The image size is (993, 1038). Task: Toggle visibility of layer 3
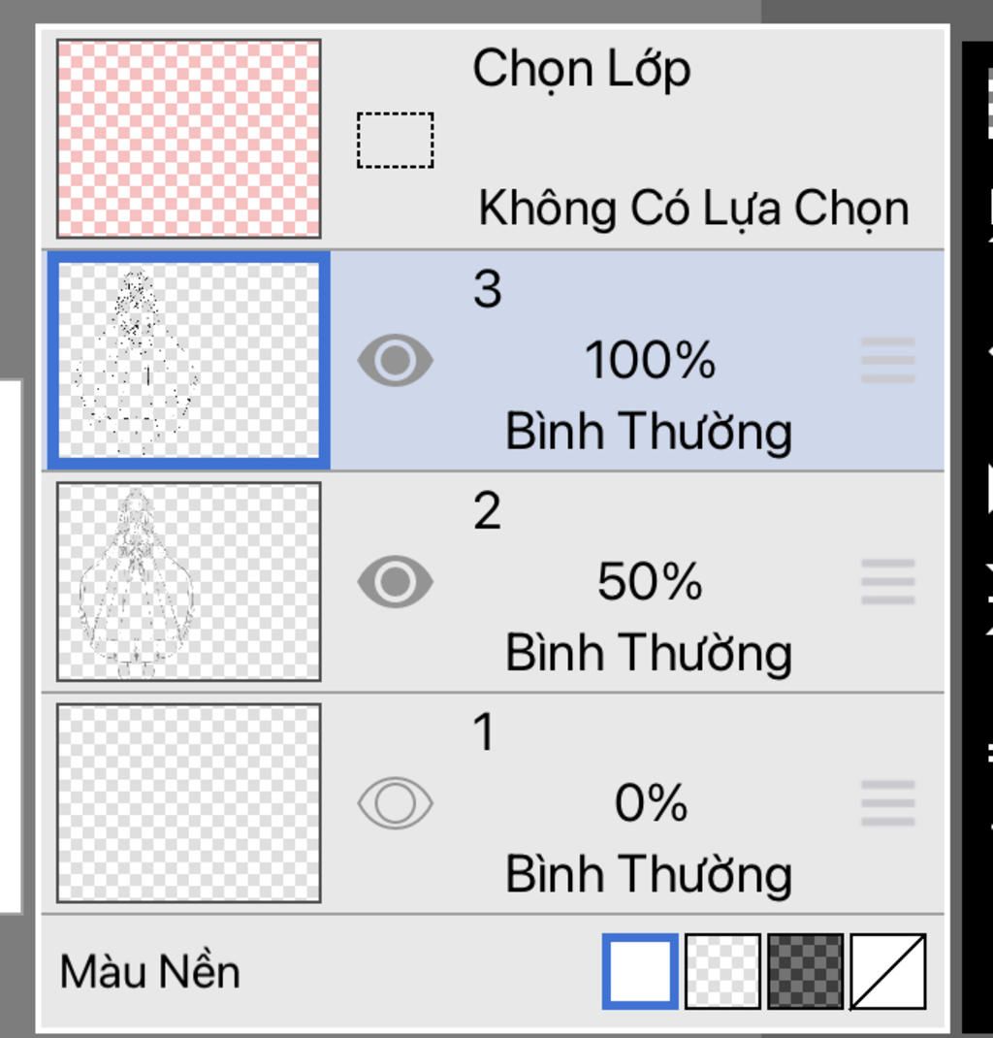[395, 361]
